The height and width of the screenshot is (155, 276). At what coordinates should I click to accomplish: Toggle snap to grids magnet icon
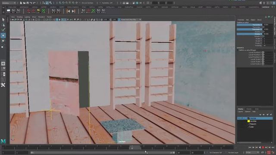click(x=60, y=3)
